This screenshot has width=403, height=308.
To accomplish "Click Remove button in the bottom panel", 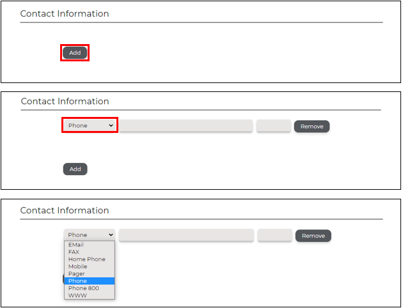I will tap(313, 236).
